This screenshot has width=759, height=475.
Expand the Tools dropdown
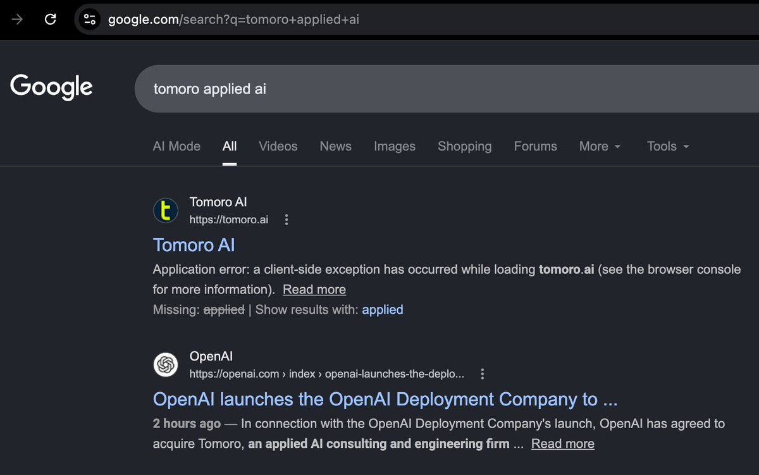(668, 146)
